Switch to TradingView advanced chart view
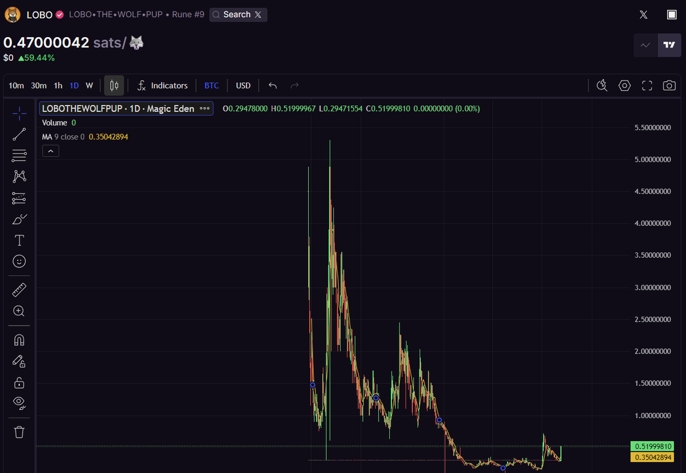This screenshot has width=686, height=473. tap(669, 45)
